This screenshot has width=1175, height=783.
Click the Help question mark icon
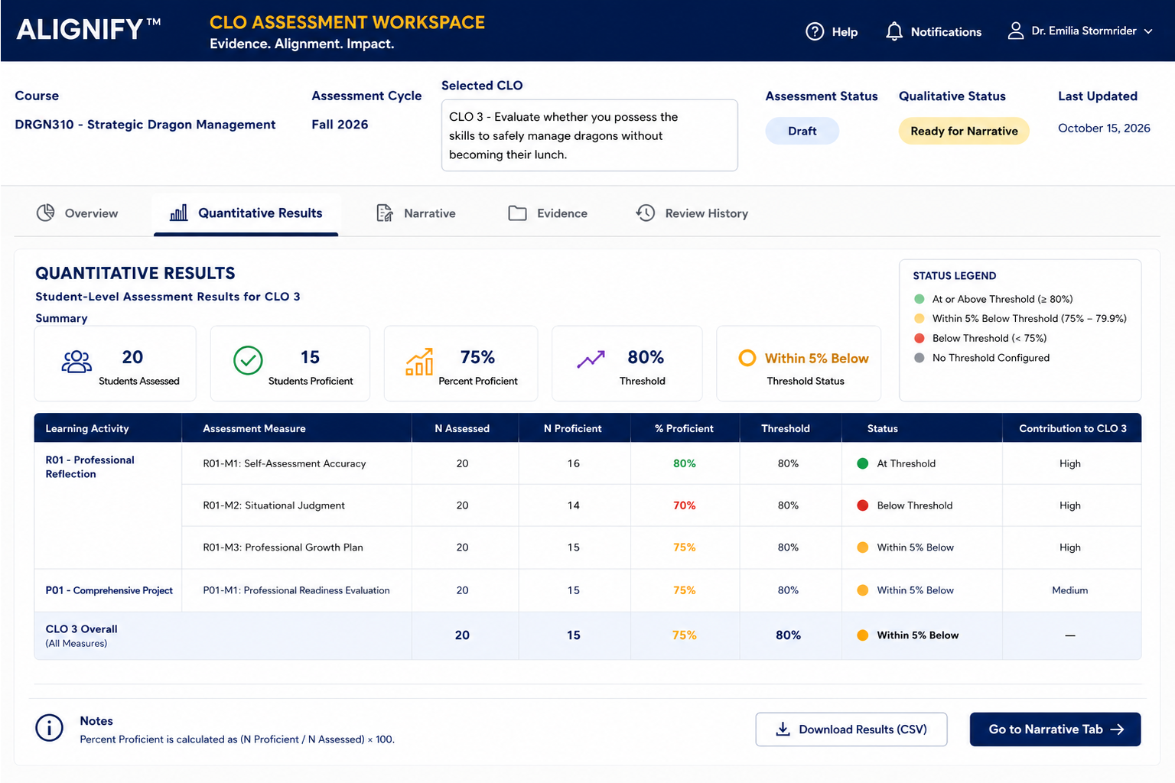pyautogui.click(x=815, y=31)
